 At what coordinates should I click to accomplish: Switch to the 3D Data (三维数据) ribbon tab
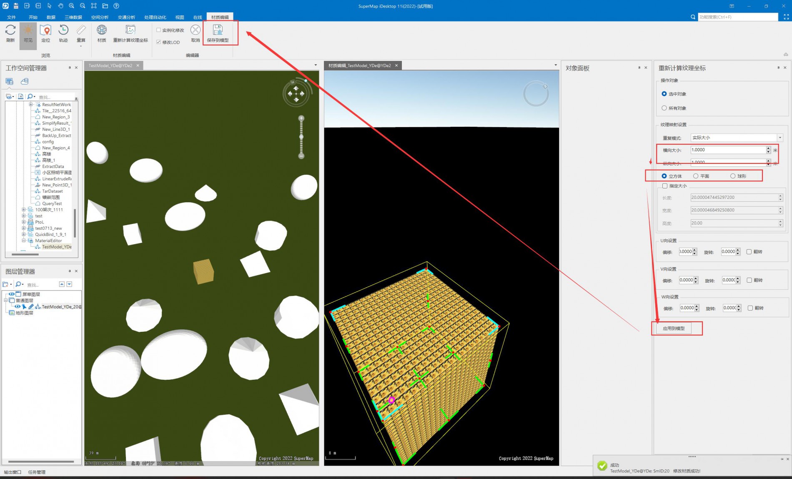[x=73, y=17]
